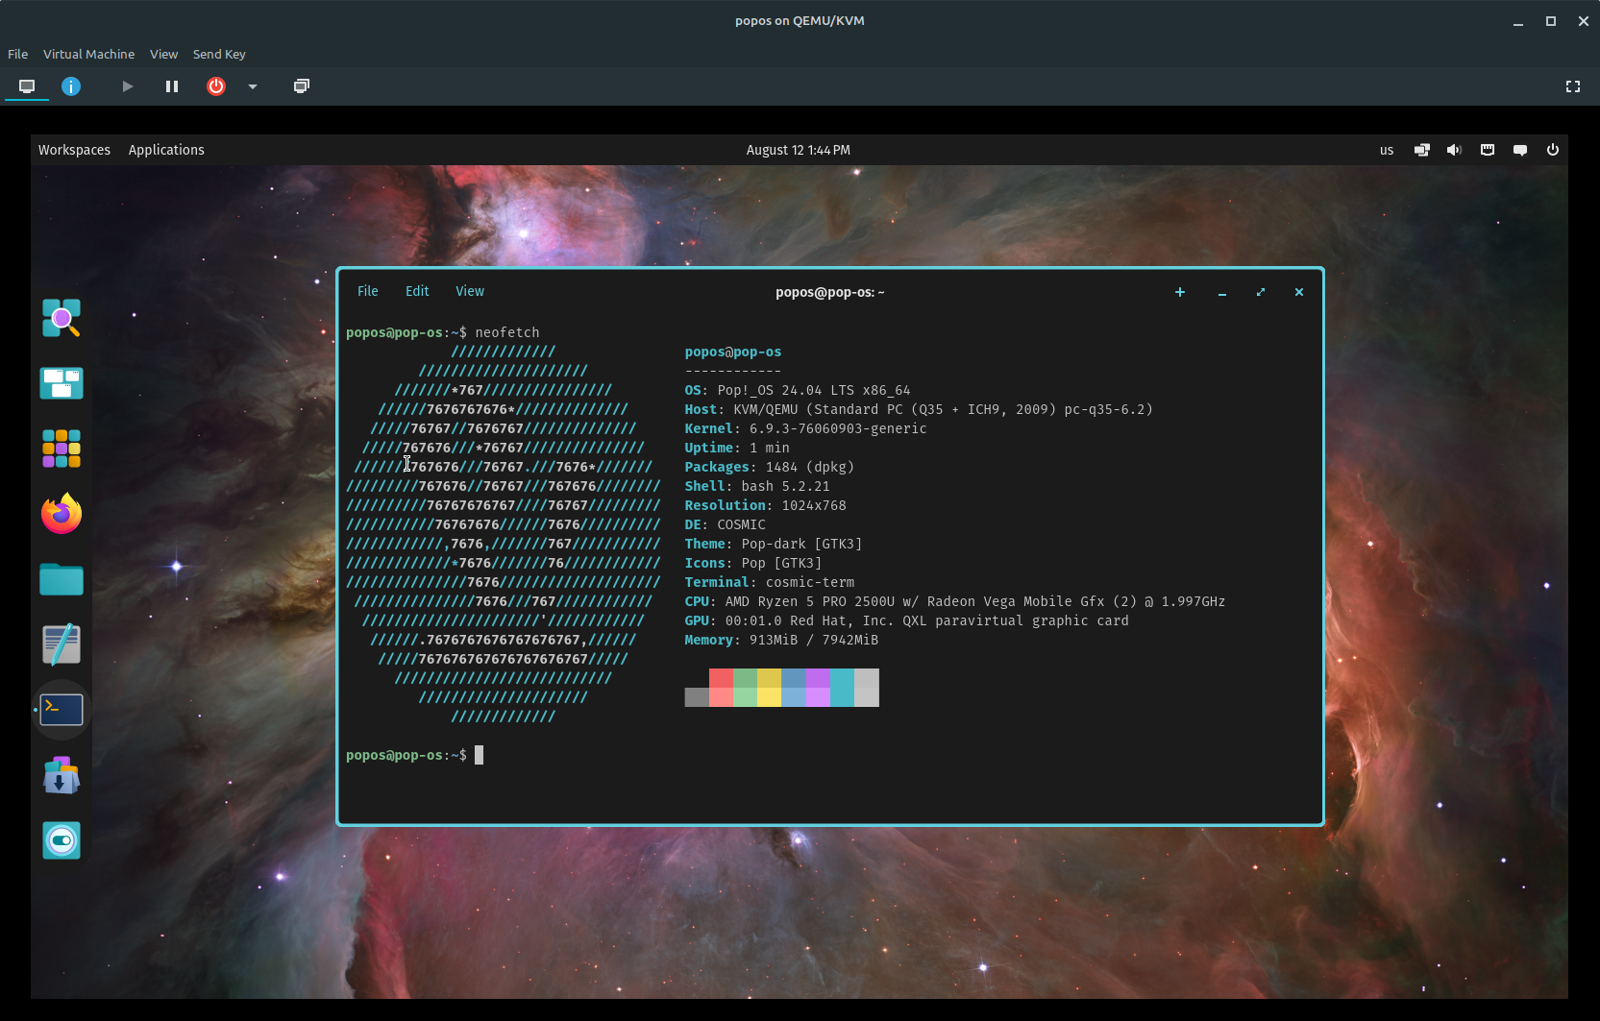Open the workspaces dock icon
This screenshot has height=1021, width=1600.
click(x=62, y=383)
